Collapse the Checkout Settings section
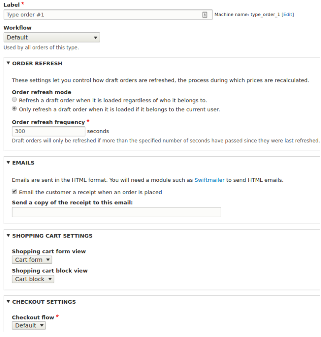This screenshot has width=321, height=337. click(x=8, y=302)
